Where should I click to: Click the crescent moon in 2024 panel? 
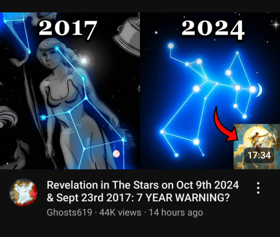click(260, 90)
